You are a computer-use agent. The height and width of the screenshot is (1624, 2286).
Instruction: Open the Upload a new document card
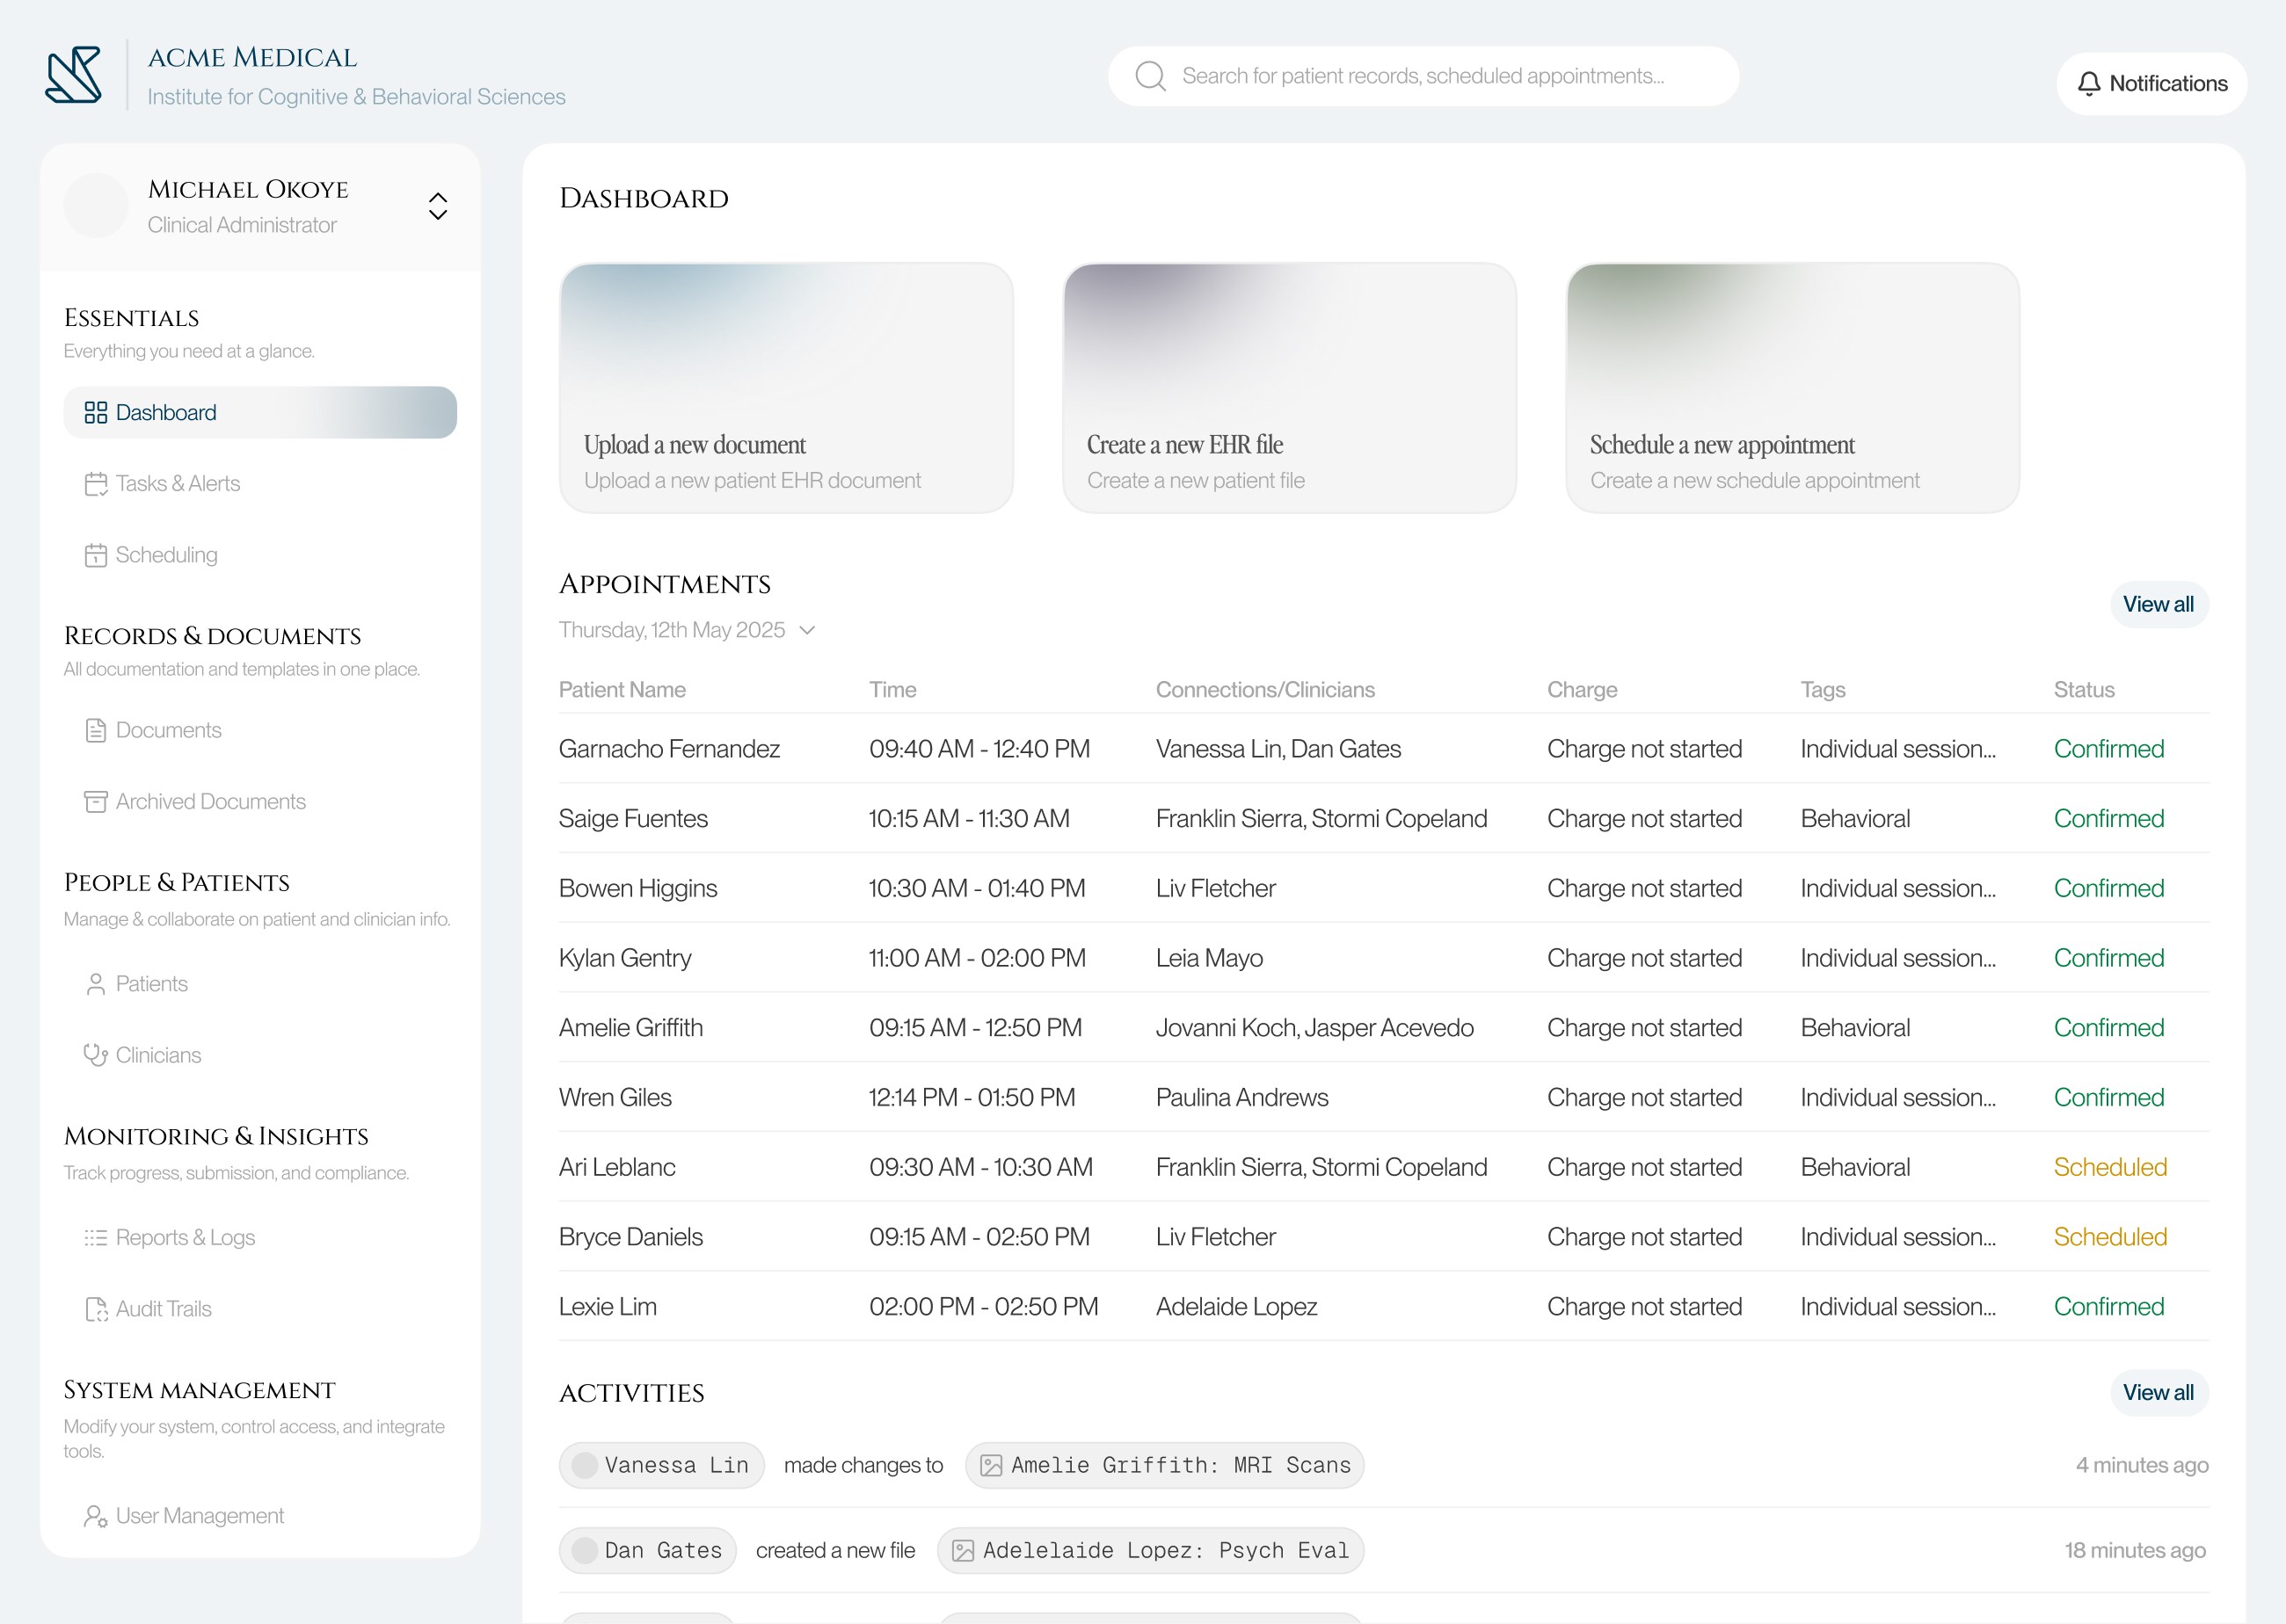(x=785, y=388)
